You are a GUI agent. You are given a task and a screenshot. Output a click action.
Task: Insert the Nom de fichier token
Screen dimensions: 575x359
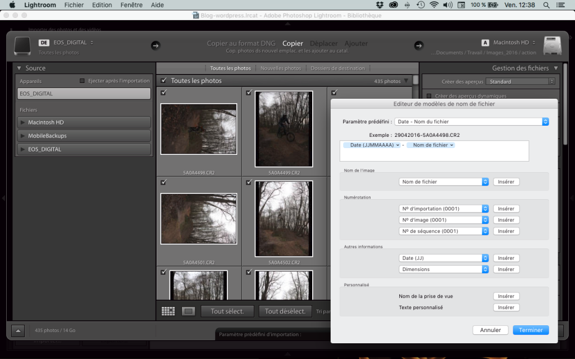pyautogui.click(x=506, y=182)
